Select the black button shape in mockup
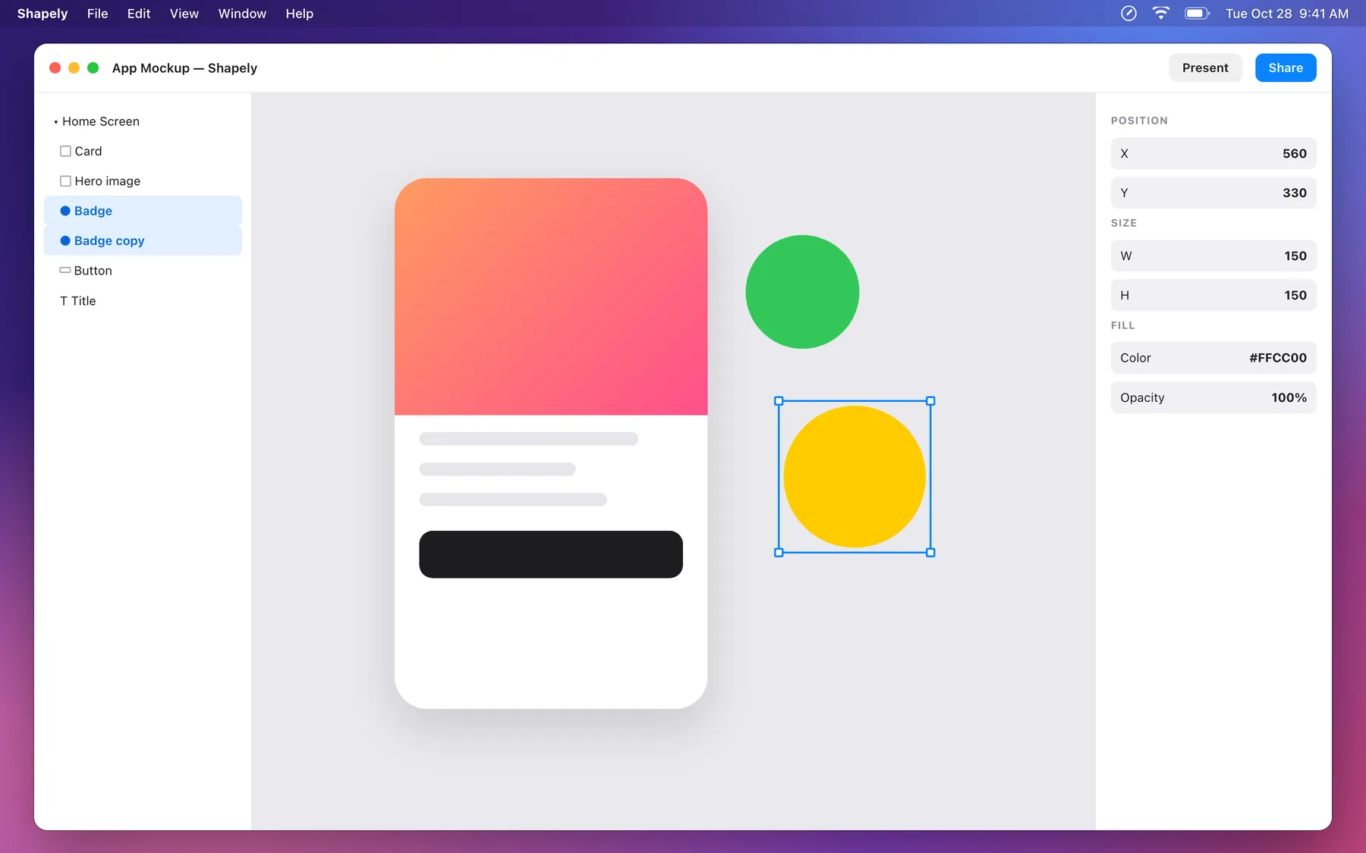The width and height of the screenshot is (1366, 853). pyautogui.click(x=551, y=554)
